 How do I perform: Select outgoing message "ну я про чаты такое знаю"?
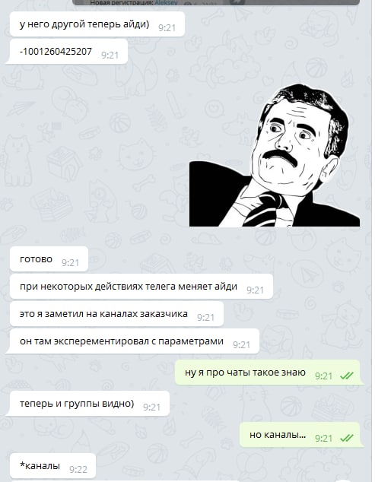269,373
